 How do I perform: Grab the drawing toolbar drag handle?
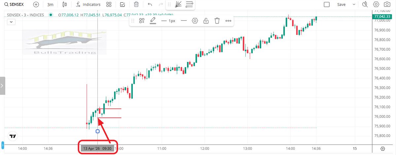pyautogui.click(x=133, y=21)
